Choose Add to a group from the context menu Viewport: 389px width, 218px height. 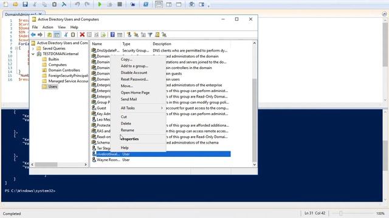[x=138, y=66]
